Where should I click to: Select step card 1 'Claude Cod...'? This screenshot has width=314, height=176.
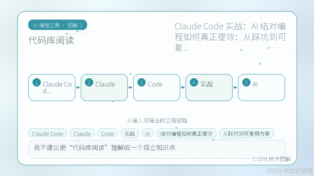point(52,87)
